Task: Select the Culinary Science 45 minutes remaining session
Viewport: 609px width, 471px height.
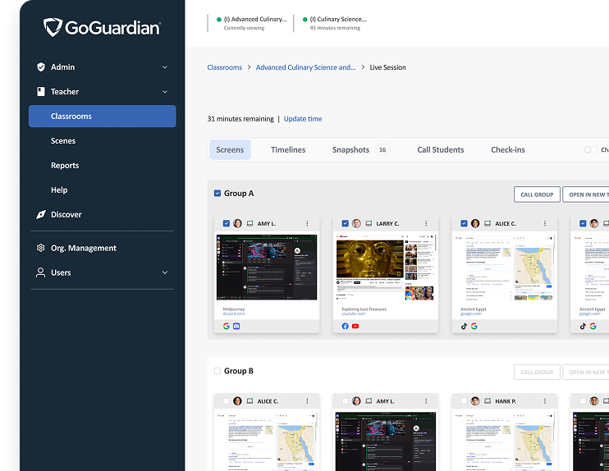Action: click(335, 23)
